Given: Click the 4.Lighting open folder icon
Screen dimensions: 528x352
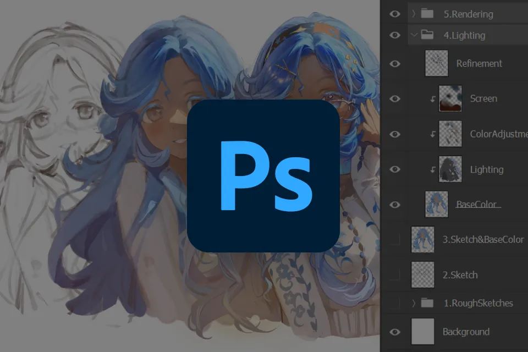Looking at the screenshot, I should pyautogui.click(x=427, y=35).
